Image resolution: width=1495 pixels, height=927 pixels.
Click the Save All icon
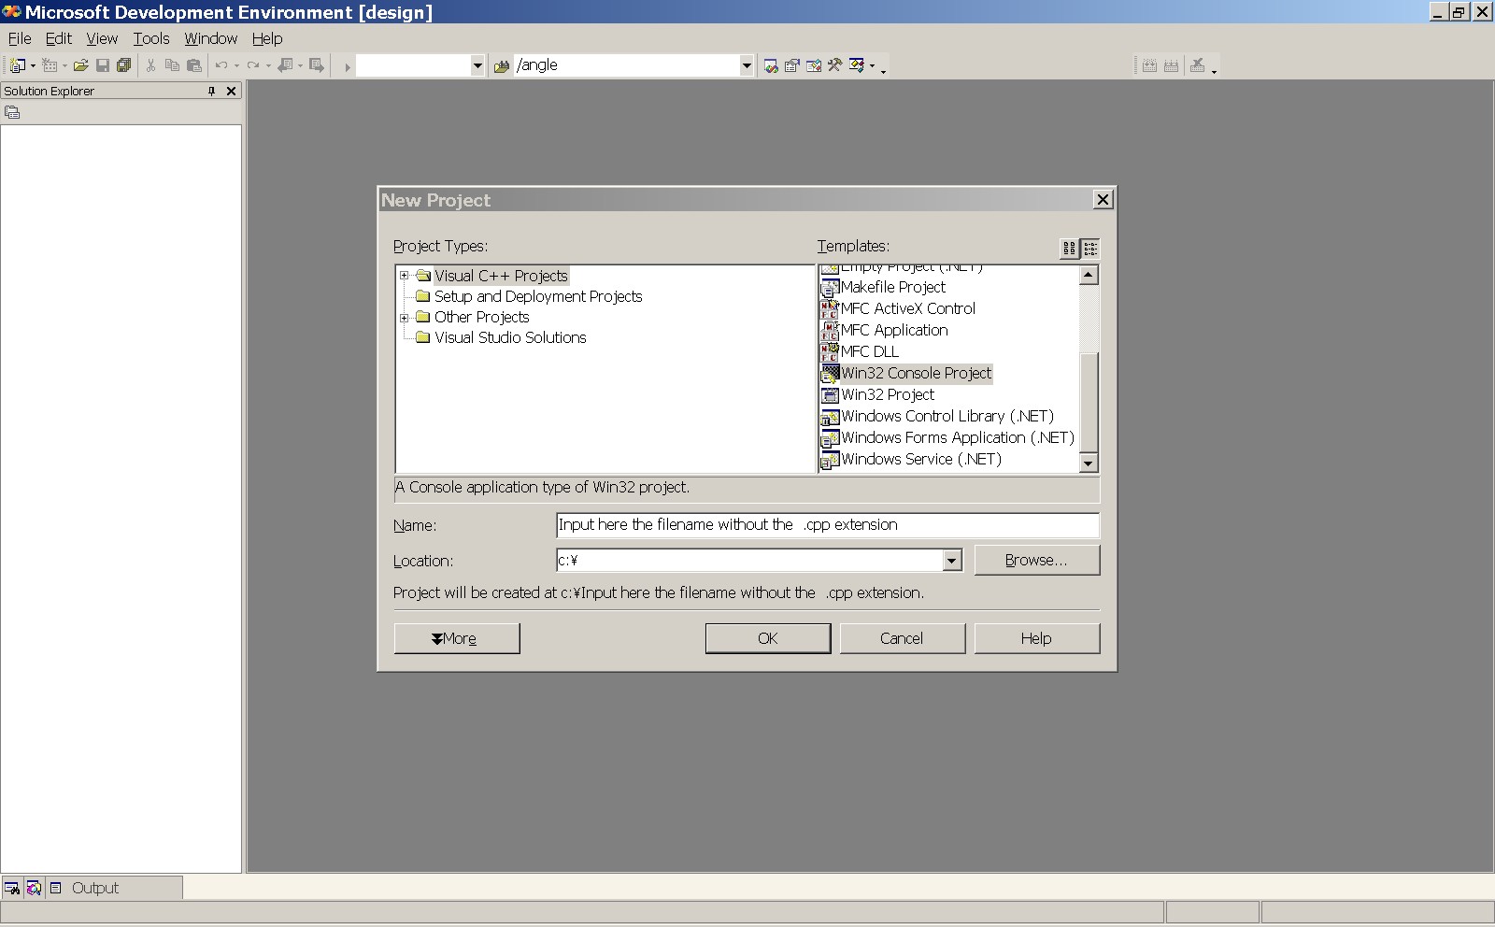pos(123,65)
